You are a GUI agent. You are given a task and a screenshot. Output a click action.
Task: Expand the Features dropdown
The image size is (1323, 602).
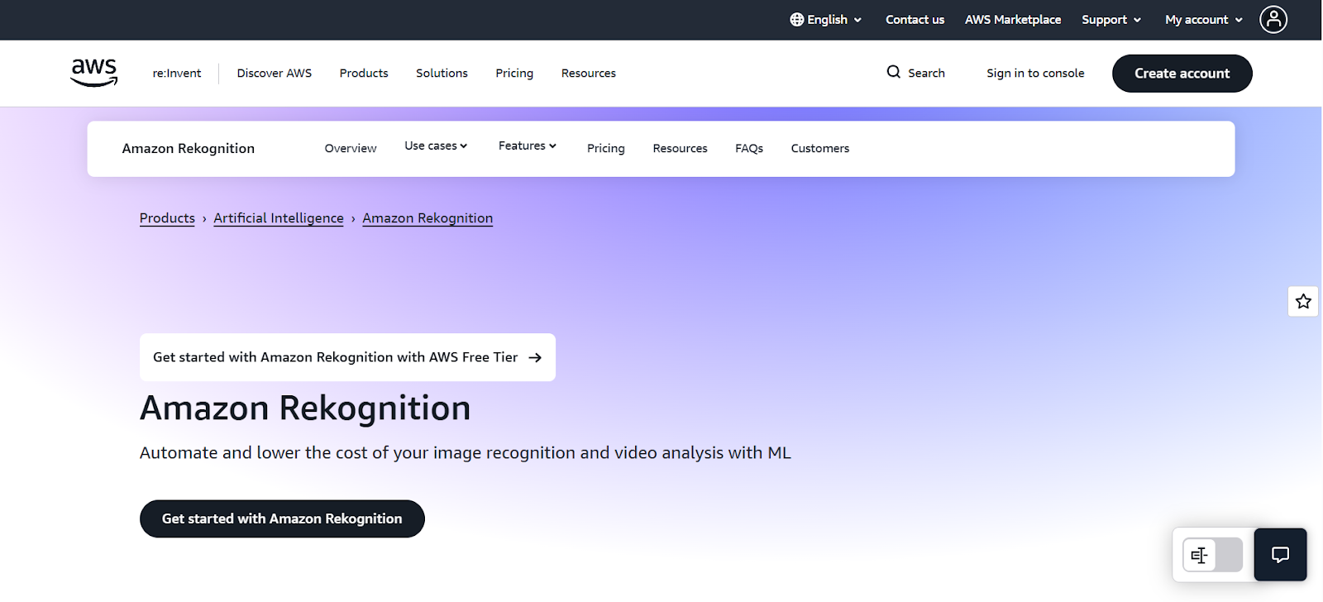click(x=527, y=146)
